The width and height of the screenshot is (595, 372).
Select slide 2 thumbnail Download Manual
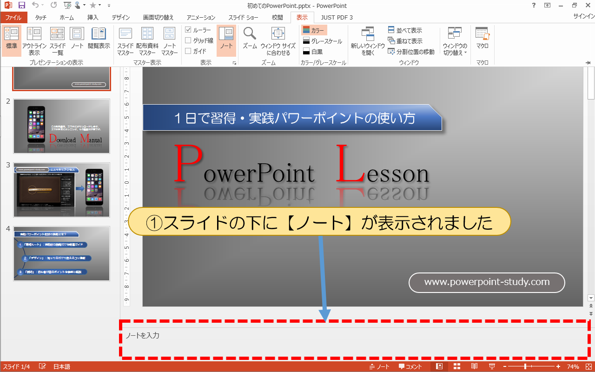(x=61, y=126)
